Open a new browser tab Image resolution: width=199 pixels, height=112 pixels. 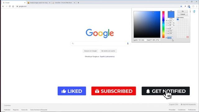[78, 3]
